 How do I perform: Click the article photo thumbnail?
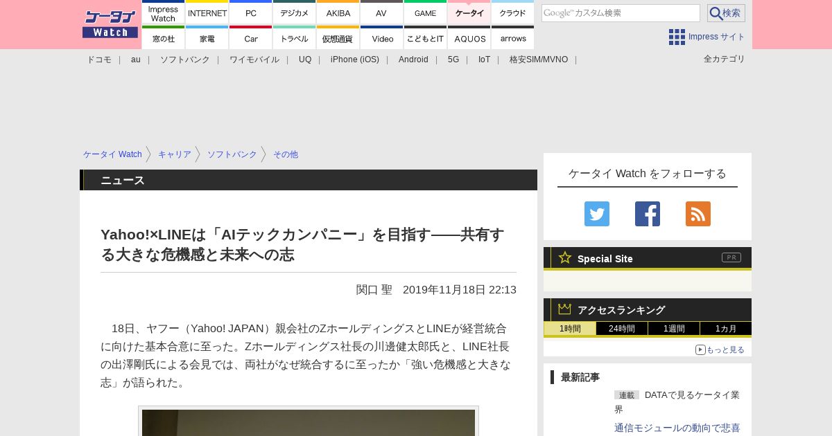click(x=309, y=421)
